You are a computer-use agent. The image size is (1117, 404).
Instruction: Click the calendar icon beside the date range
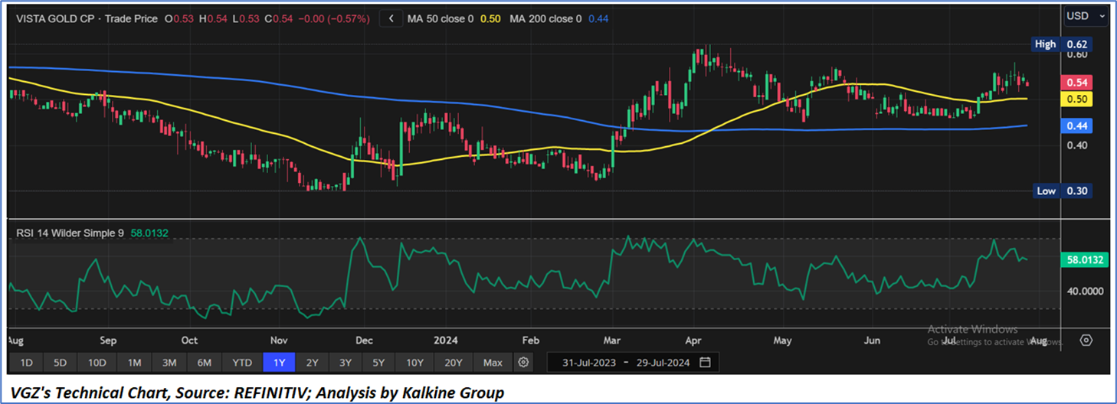705,362
